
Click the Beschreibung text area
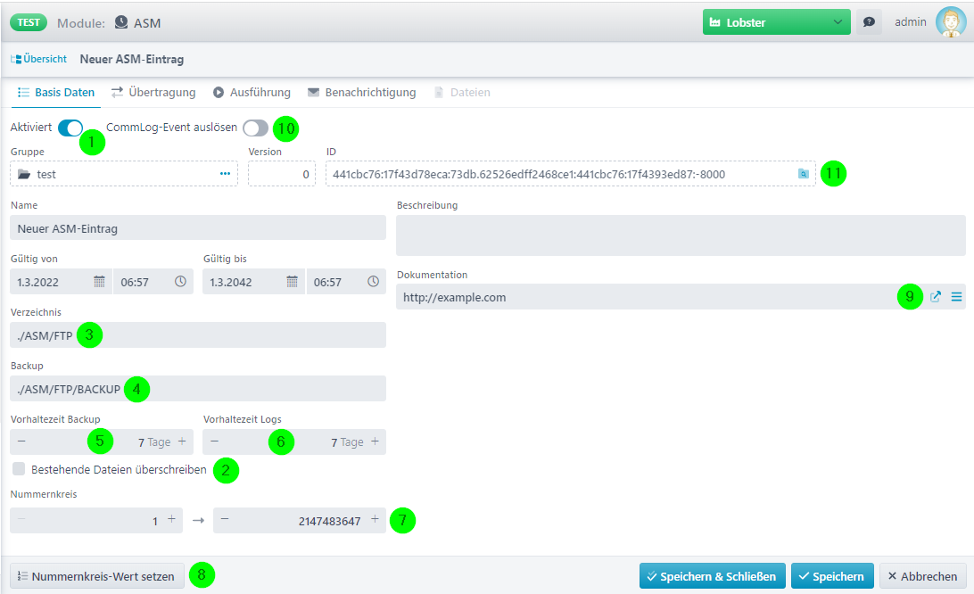pyautogui.click(x=681, y=235)
